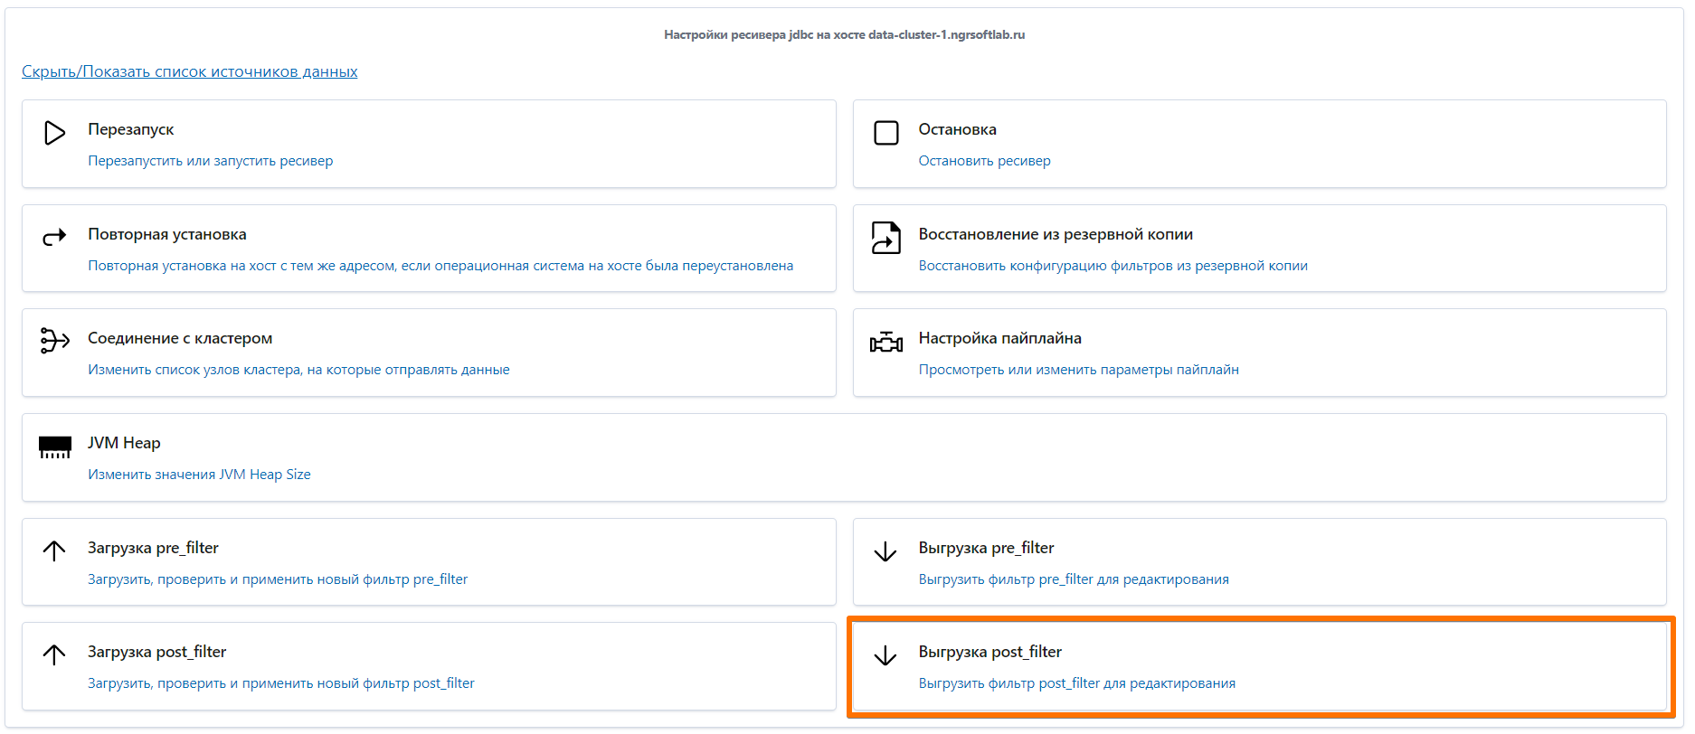
Task: Click the file restore icon for резервной копии
Action: tap(885, 238)
